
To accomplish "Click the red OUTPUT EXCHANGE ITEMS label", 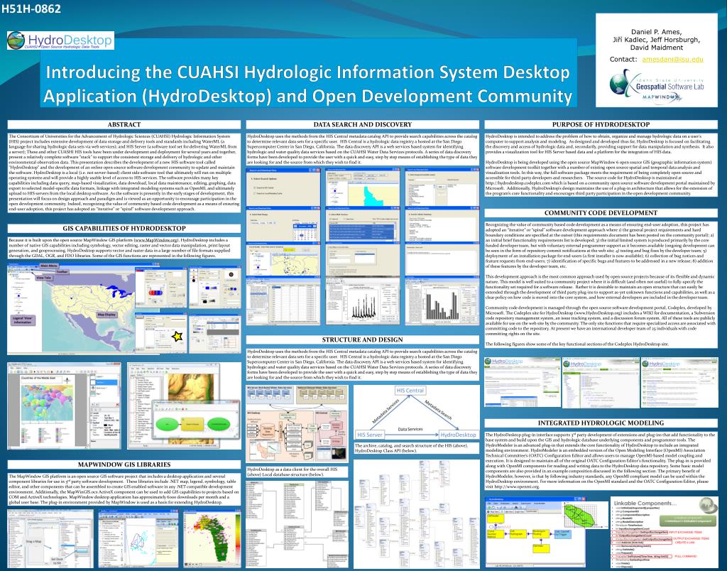I will coord(692,538).
